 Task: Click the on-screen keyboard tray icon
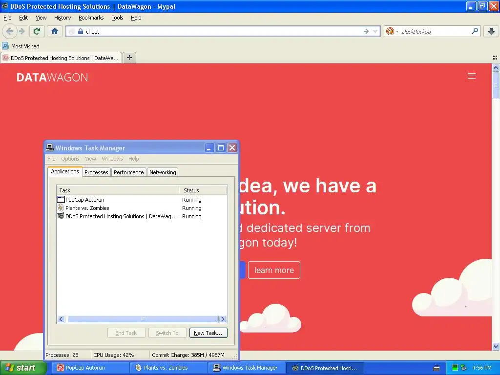[437, 368]
